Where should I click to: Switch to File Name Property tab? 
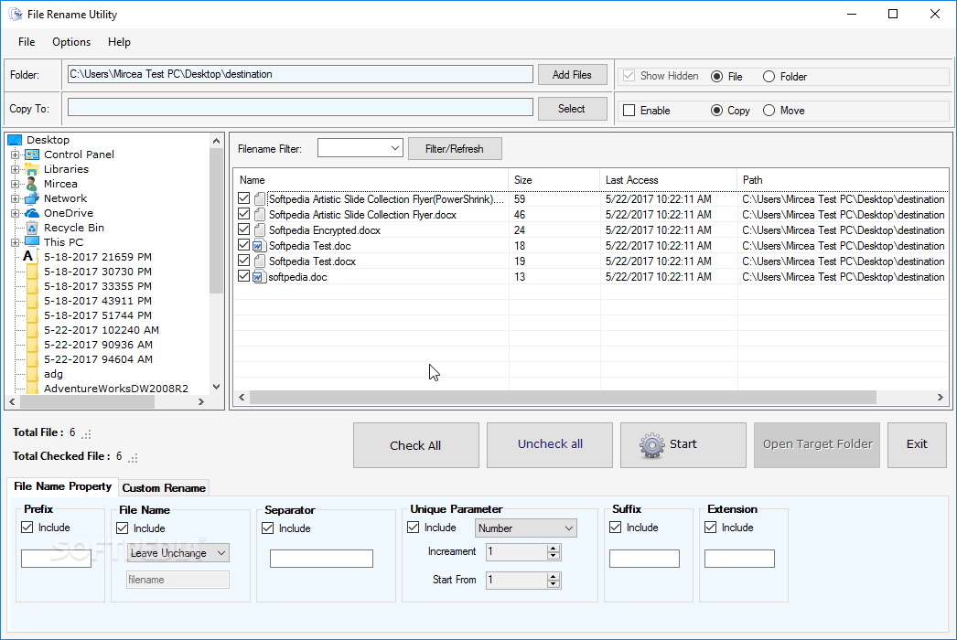62,486
